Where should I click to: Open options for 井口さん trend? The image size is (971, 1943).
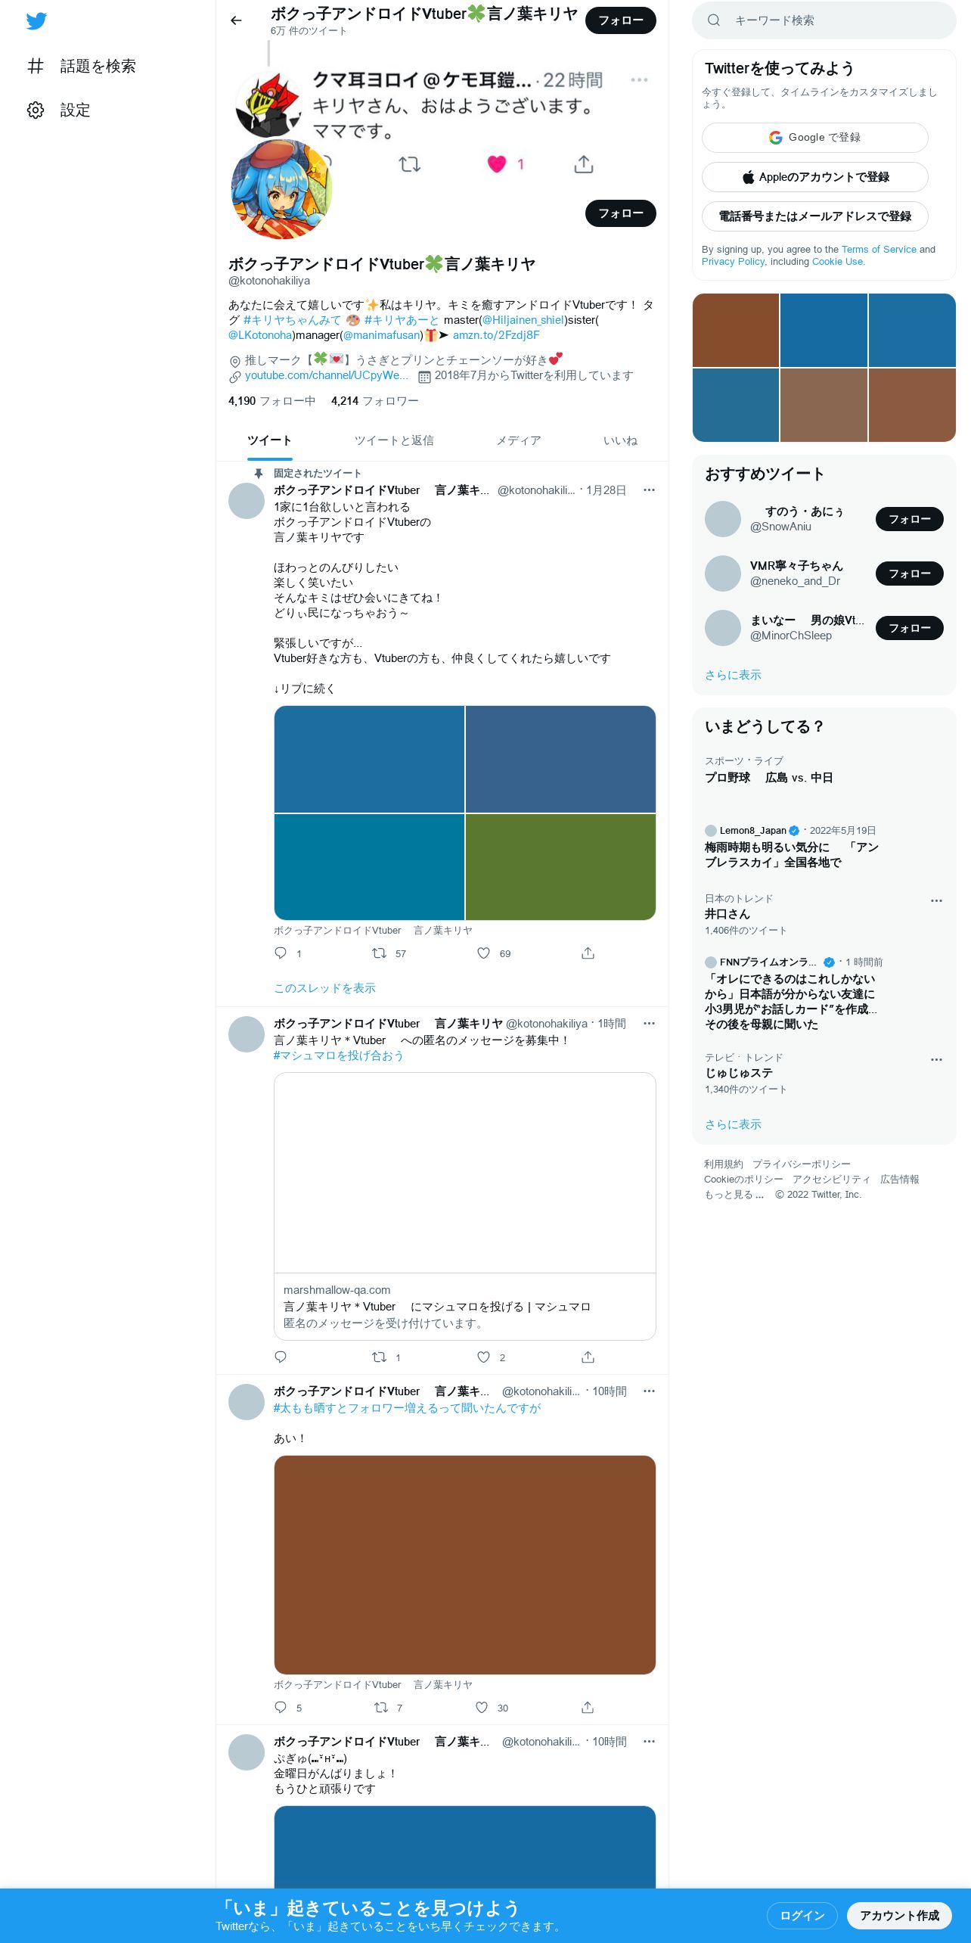pyautogui.click(x=936, y=901)
